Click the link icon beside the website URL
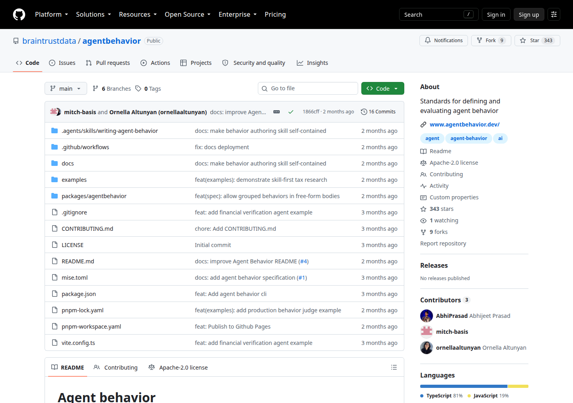 423,125
